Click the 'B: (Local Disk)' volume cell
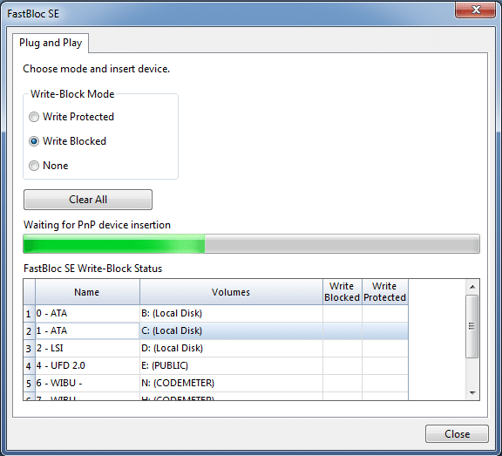Viewport: 502px width, 456px height. (231, 313)
